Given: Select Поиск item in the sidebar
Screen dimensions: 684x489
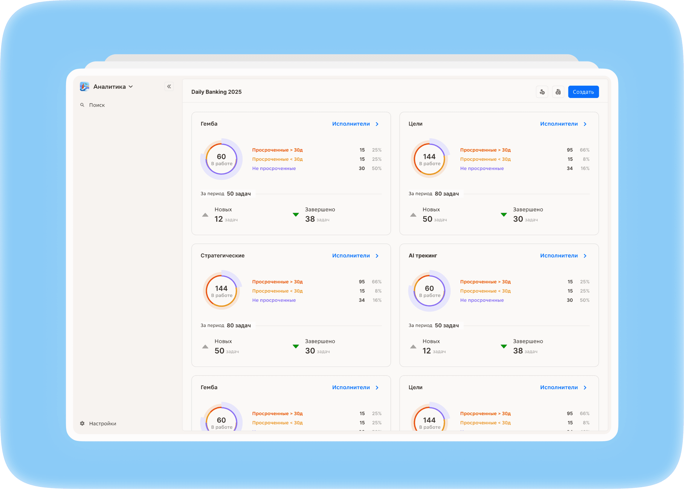Looking at the screenshot, I should pyautogui.click(x=97, y=105).
